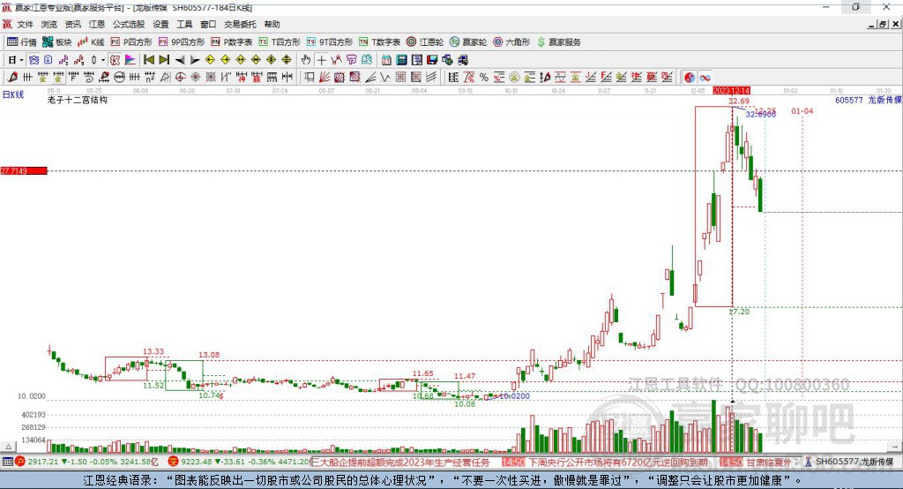Open the 帮助 menu
This screenshot has width=903, height=489.
tap(272, 24)
